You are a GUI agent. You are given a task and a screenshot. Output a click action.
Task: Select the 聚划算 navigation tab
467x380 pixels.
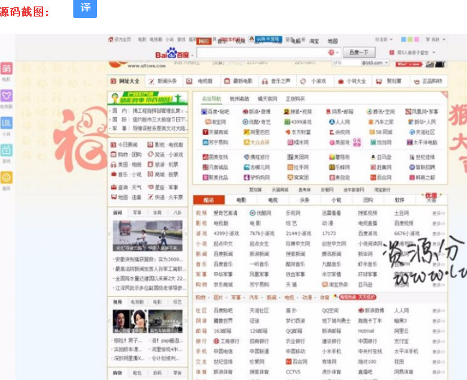coord(389,81)
